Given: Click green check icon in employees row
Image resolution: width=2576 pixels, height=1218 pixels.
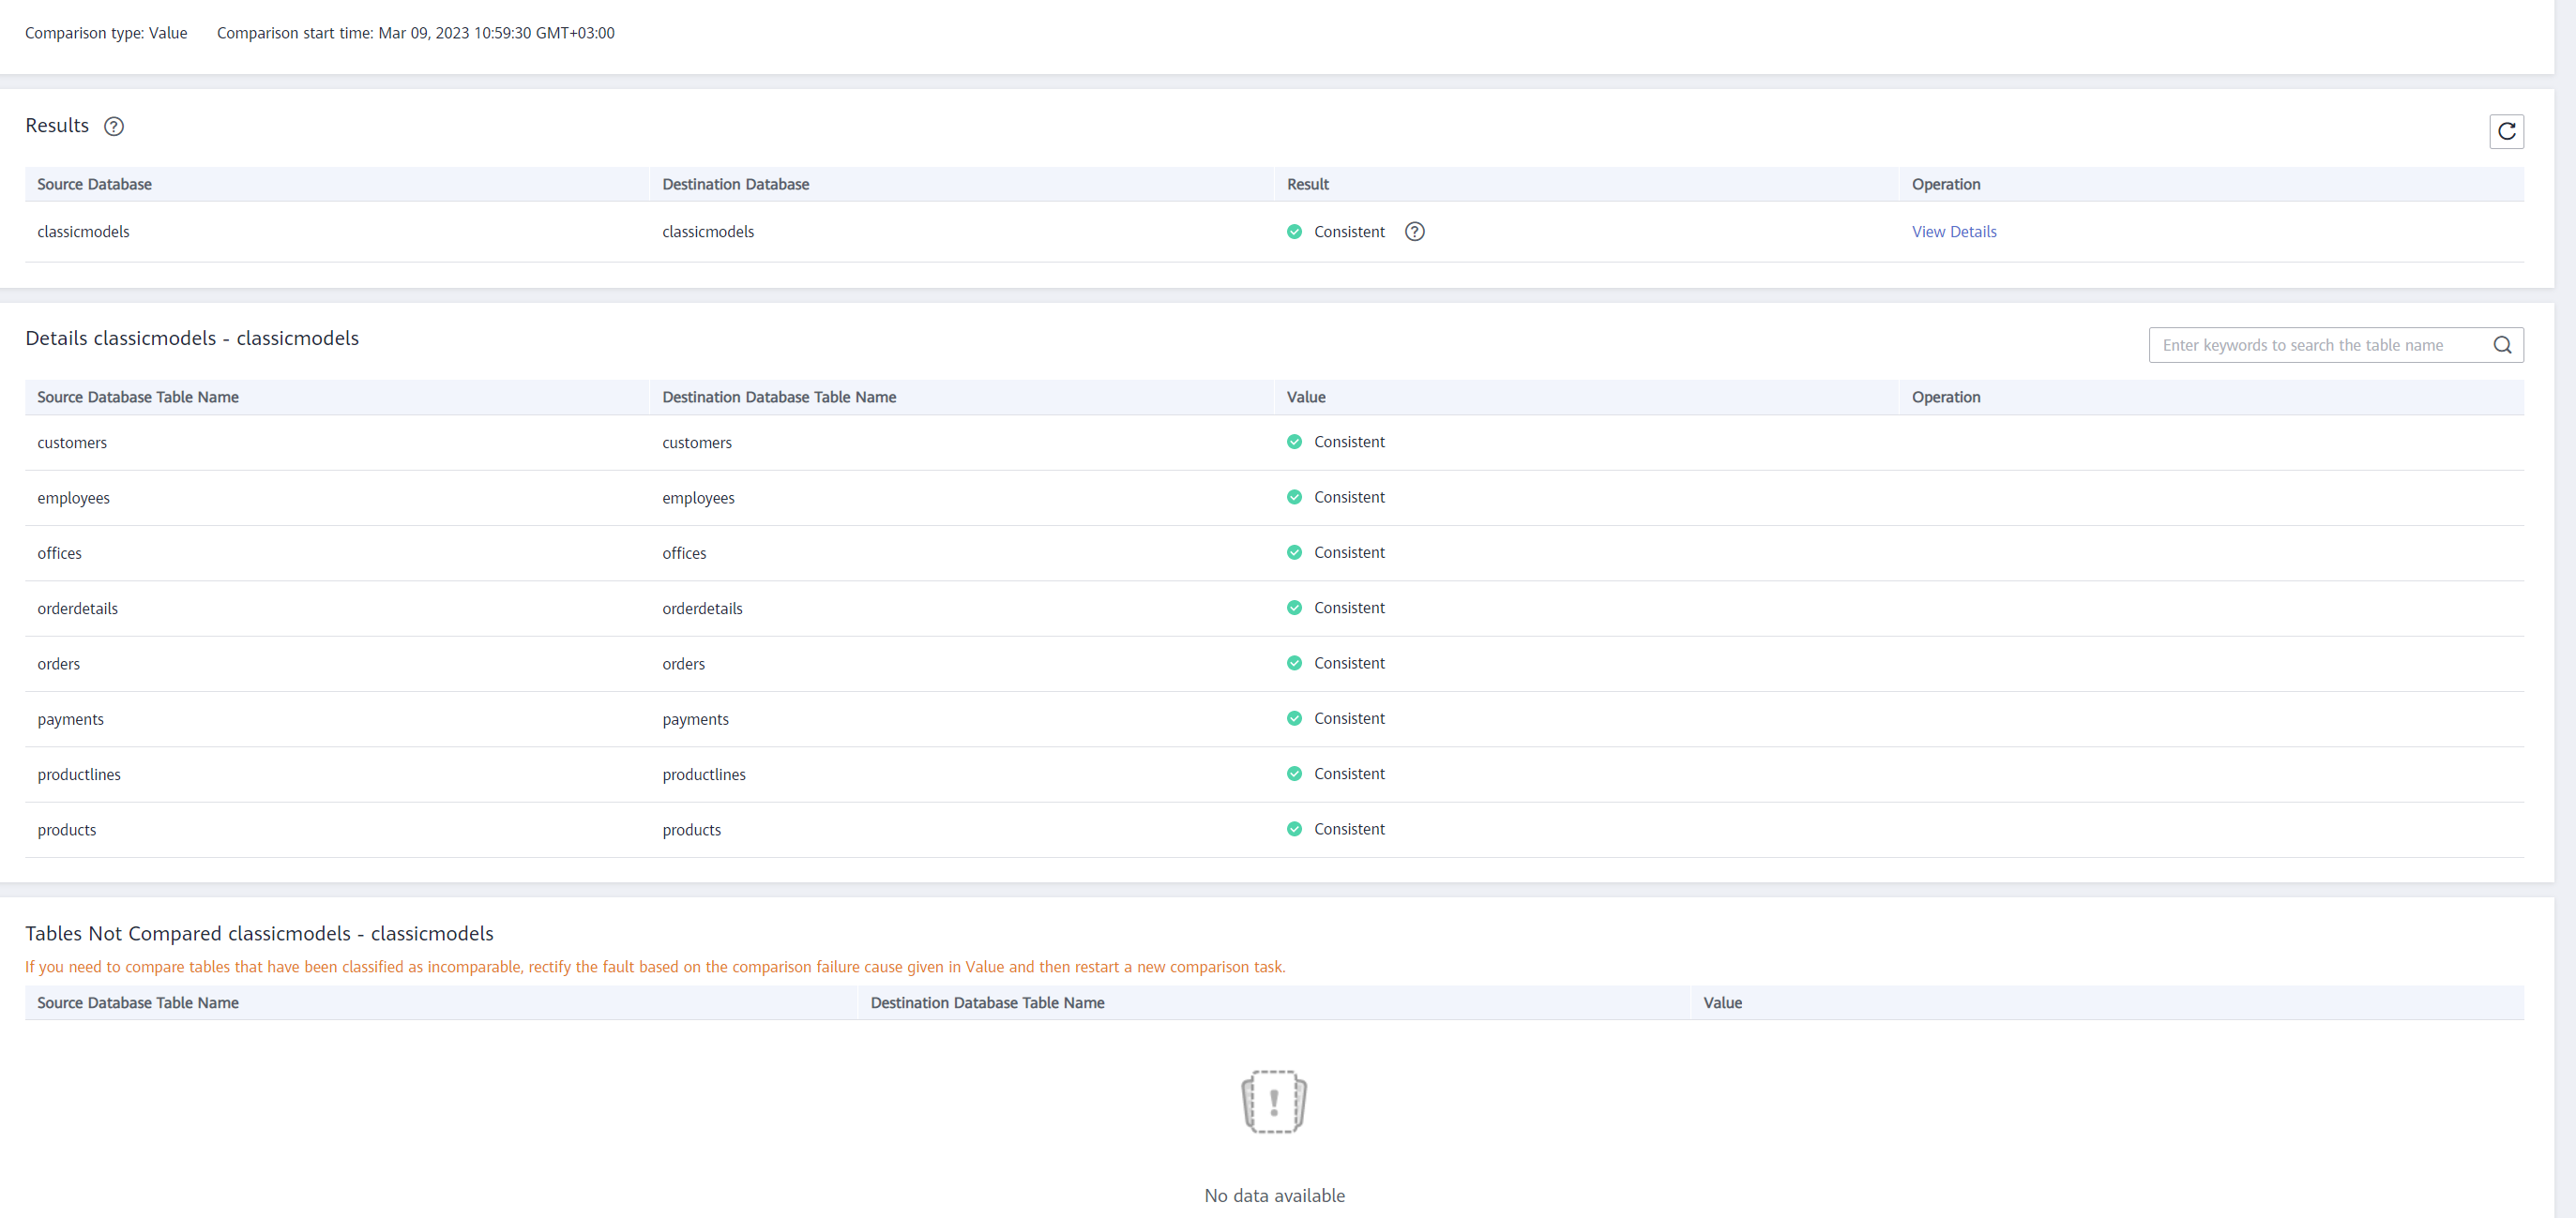Looking at the screenshot, I should pyautogui.click(x=1294, y=497).
